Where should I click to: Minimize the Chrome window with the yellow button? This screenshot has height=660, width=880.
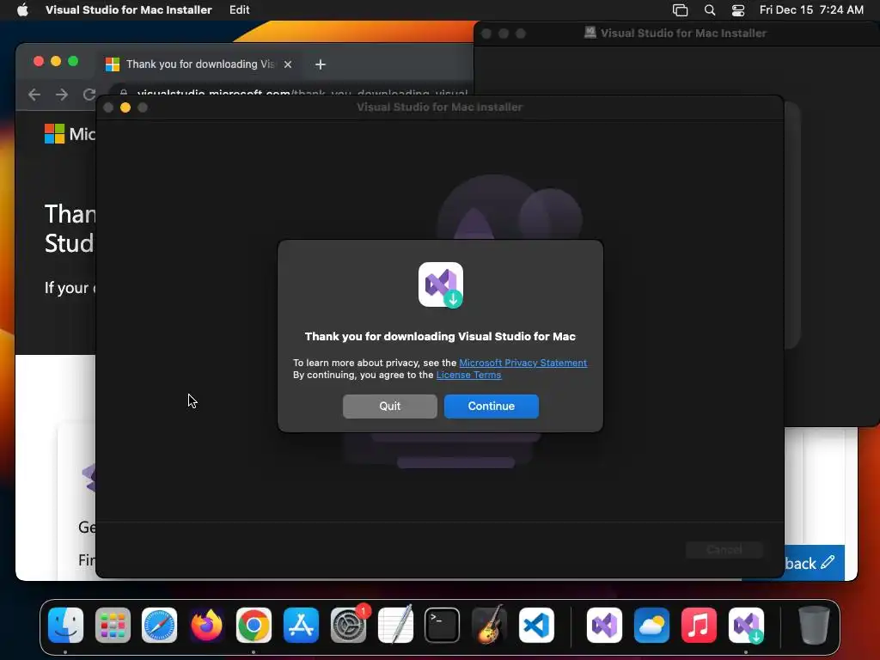point(56,61)
